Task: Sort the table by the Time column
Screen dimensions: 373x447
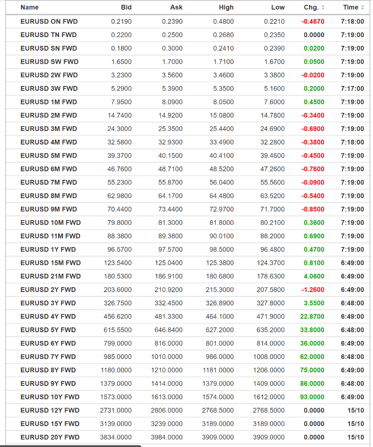Action: coord(352,7)
